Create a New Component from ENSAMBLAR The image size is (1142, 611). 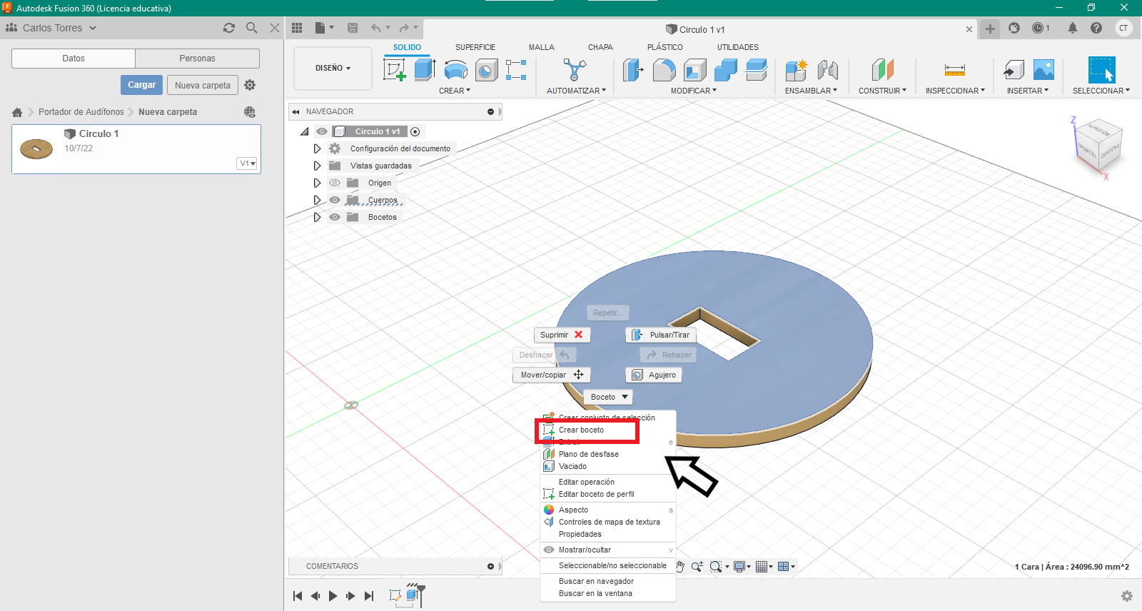pyautogui.click(x=796, y=70)
